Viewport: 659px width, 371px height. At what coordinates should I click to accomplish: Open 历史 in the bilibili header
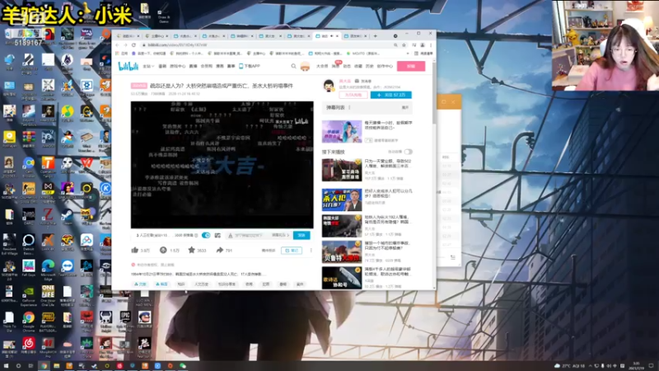(x=369, y=66)
